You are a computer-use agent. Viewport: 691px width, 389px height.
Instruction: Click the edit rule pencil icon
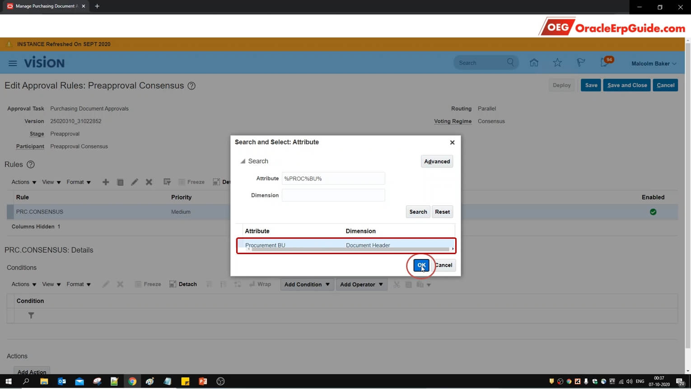(x=135, y=182)
